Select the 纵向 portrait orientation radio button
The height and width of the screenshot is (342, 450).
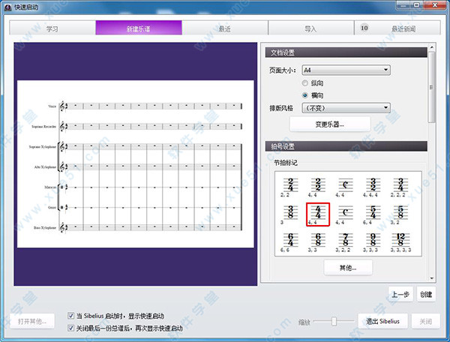tap(305, 82)
